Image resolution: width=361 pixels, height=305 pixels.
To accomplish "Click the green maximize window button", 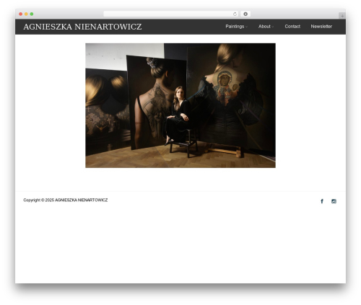I will click(32, 14).
